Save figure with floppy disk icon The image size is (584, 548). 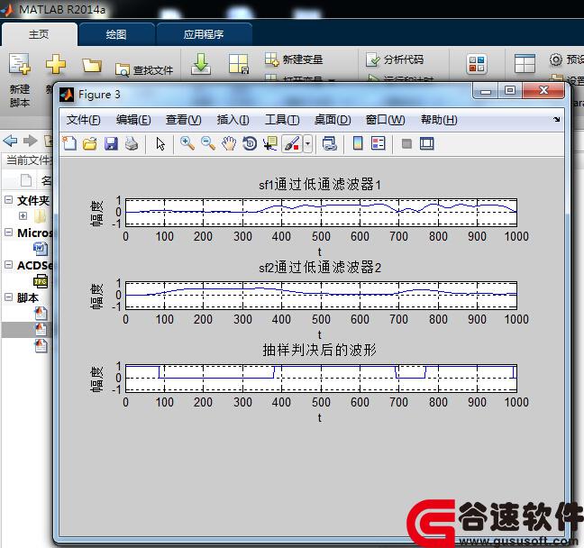pyautogui.click(x=111, y=143)
